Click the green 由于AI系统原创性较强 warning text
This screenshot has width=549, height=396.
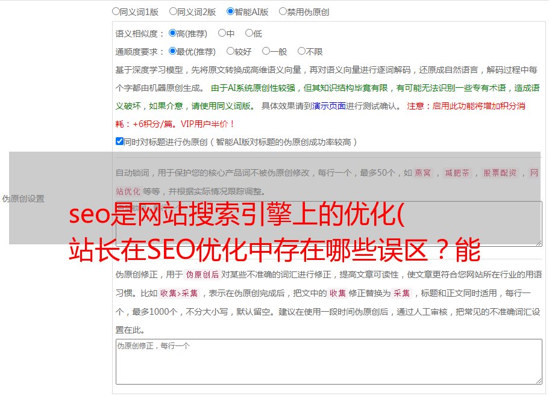[327, 97]
